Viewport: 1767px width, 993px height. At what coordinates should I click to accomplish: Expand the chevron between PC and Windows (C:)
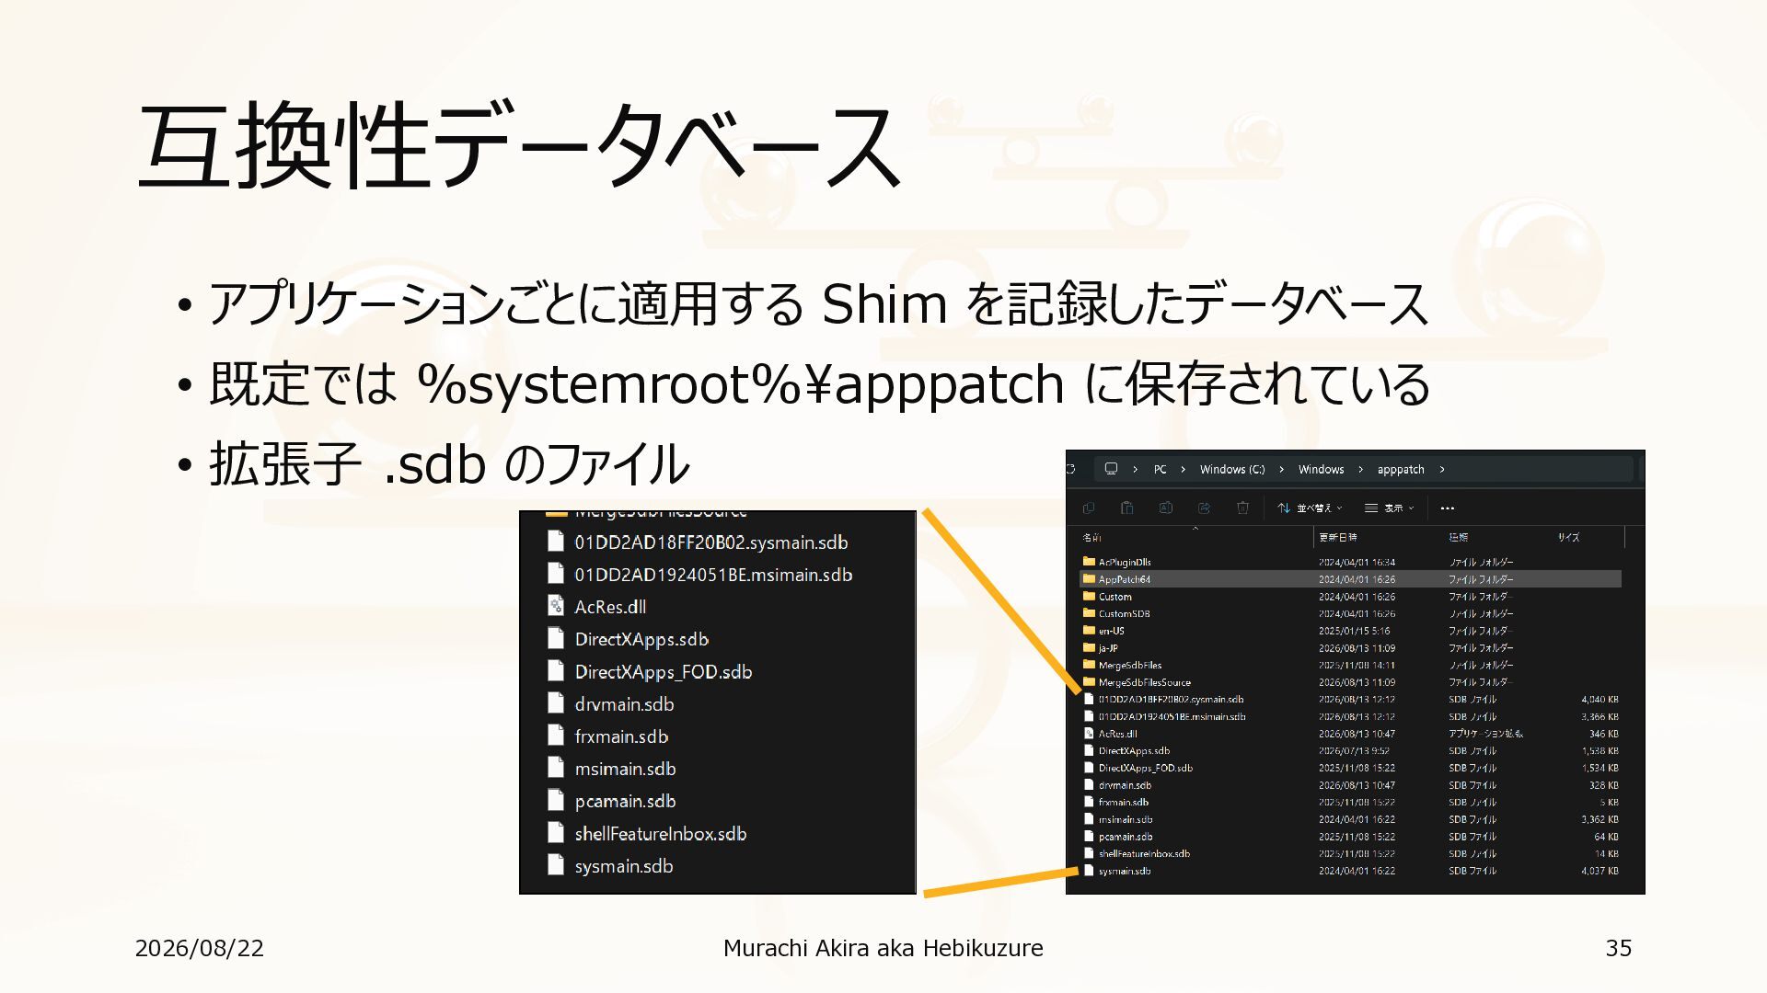[1183, 469]
